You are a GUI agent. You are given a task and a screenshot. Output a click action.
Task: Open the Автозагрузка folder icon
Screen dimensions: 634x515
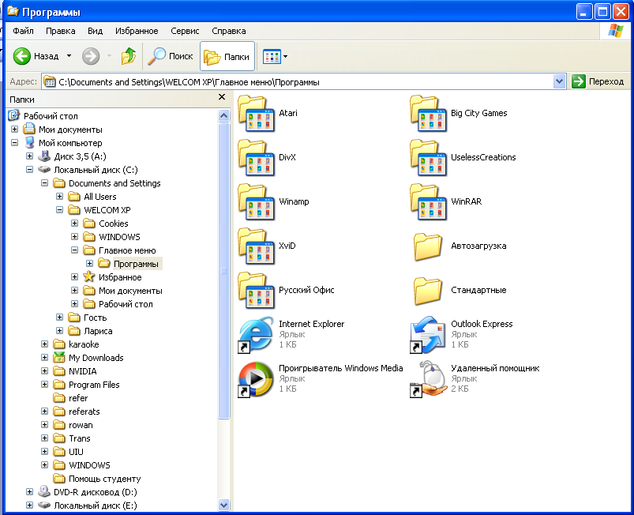pyautogui.click(x=427, y=246)
